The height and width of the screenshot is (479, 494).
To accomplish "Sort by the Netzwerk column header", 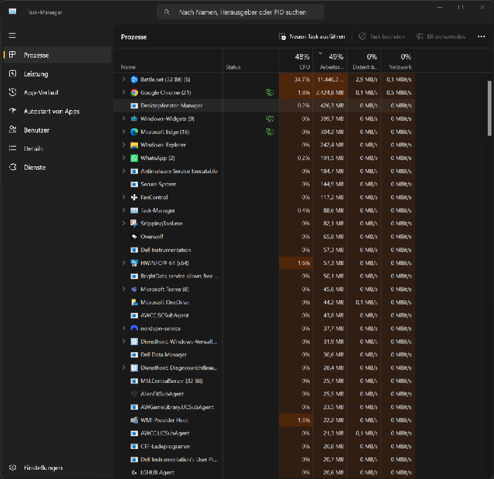I will (398, 61).
